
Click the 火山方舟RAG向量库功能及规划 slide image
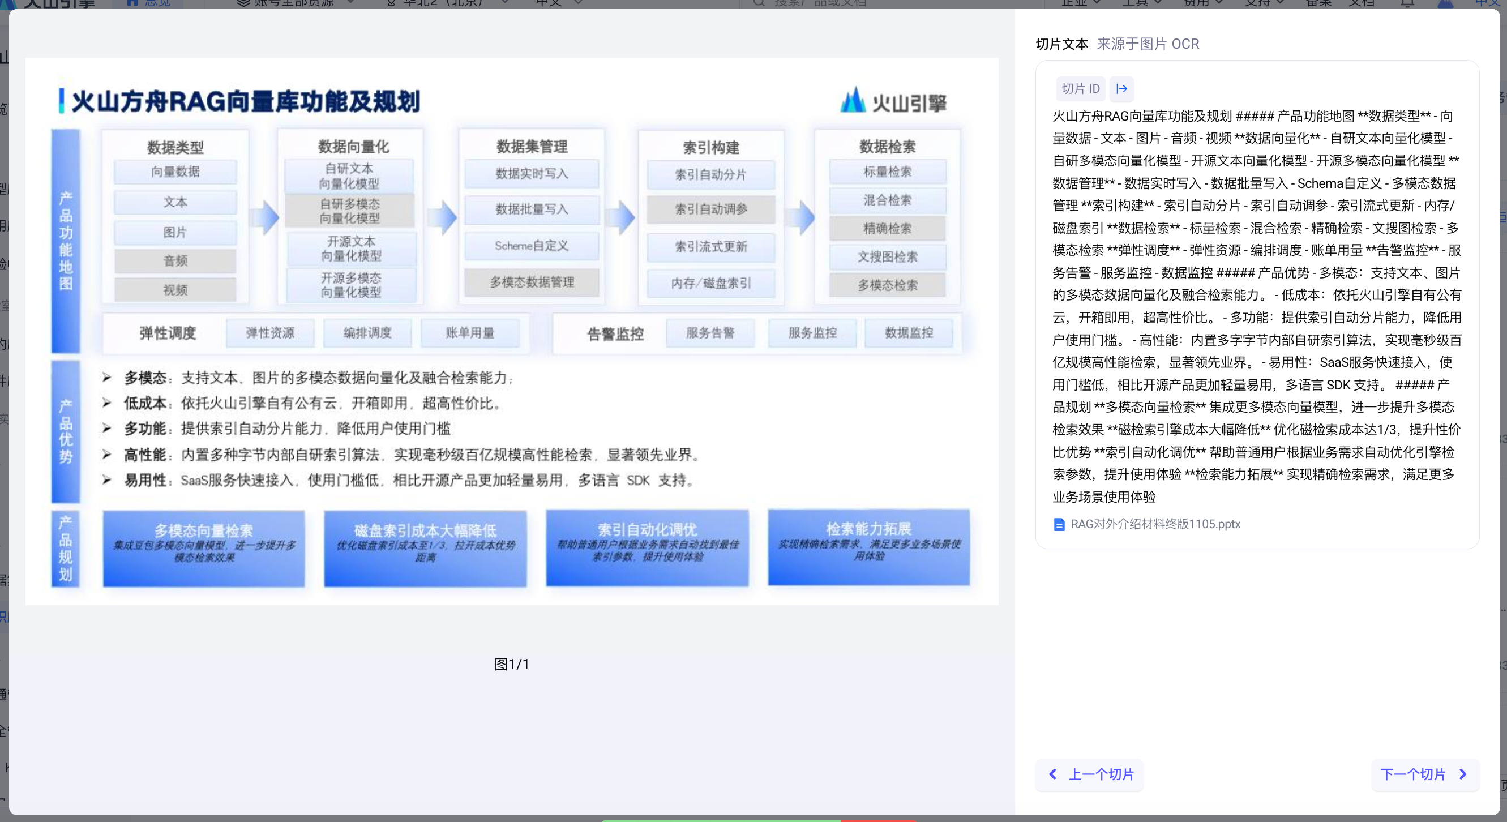tap(512, 331)
